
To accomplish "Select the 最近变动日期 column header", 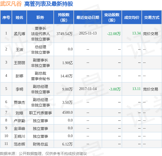I will click(88, 18).
